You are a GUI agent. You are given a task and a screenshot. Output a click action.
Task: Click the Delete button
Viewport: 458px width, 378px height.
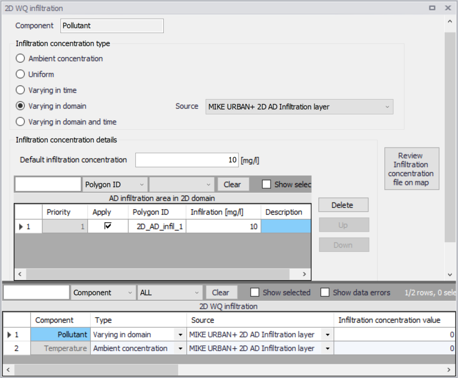coord(344,205)
